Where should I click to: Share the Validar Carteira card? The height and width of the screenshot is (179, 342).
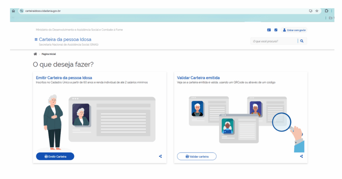pos(301,156)
